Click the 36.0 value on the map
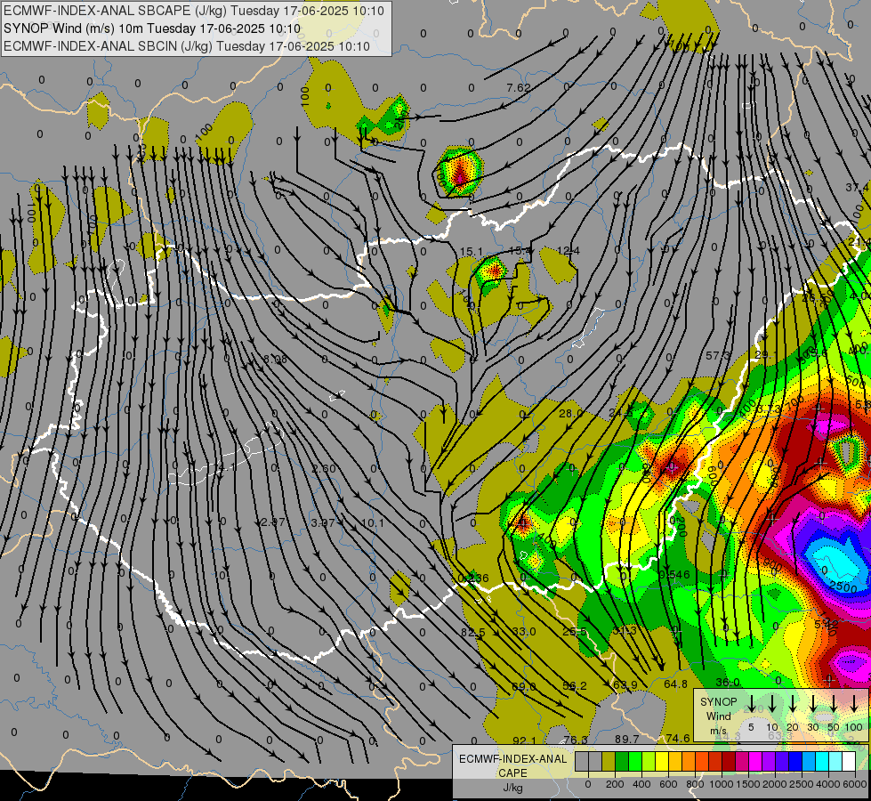 pyautogui.click(x=728, y=682)
